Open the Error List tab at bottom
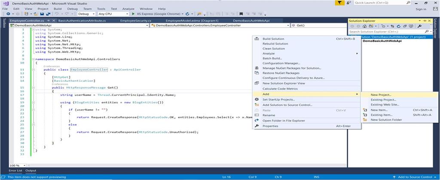The image size is (440, 180). [15, 171]
